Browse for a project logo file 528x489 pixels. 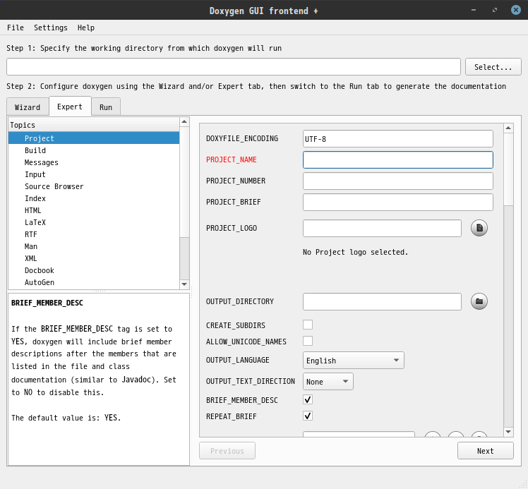pos(479,228)
